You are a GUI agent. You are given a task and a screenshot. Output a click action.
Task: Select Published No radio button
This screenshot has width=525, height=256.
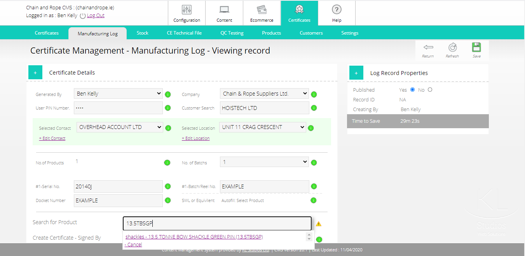click(x=430, y=90)
